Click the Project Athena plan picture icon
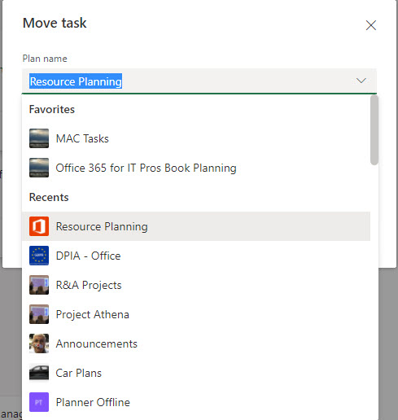The image size is (398, 420). click(39, 314)
